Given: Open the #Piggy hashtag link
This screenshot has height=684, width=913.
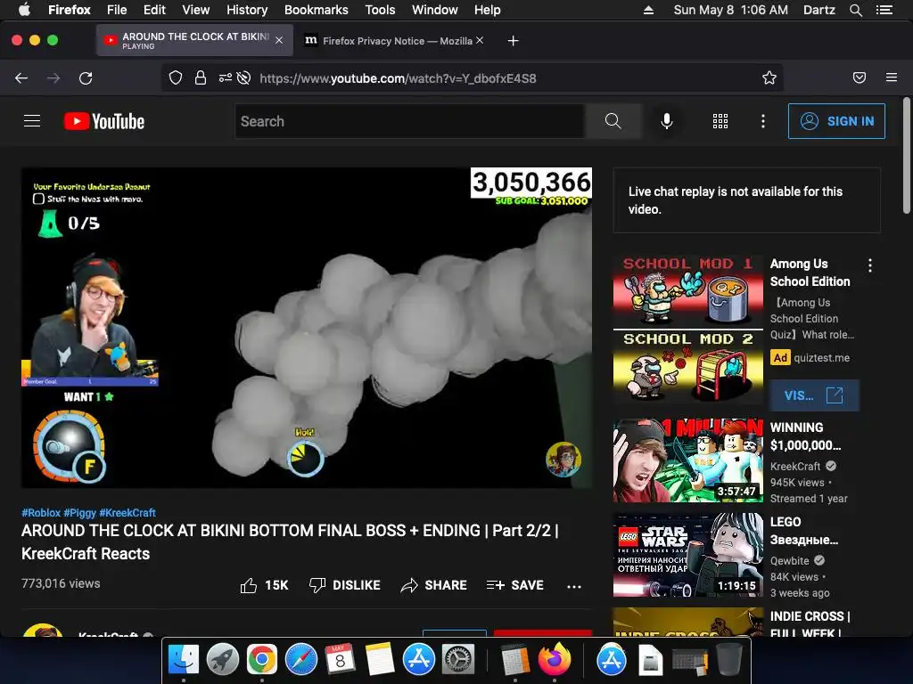Looking at the screenshot, I should (79, 513).
